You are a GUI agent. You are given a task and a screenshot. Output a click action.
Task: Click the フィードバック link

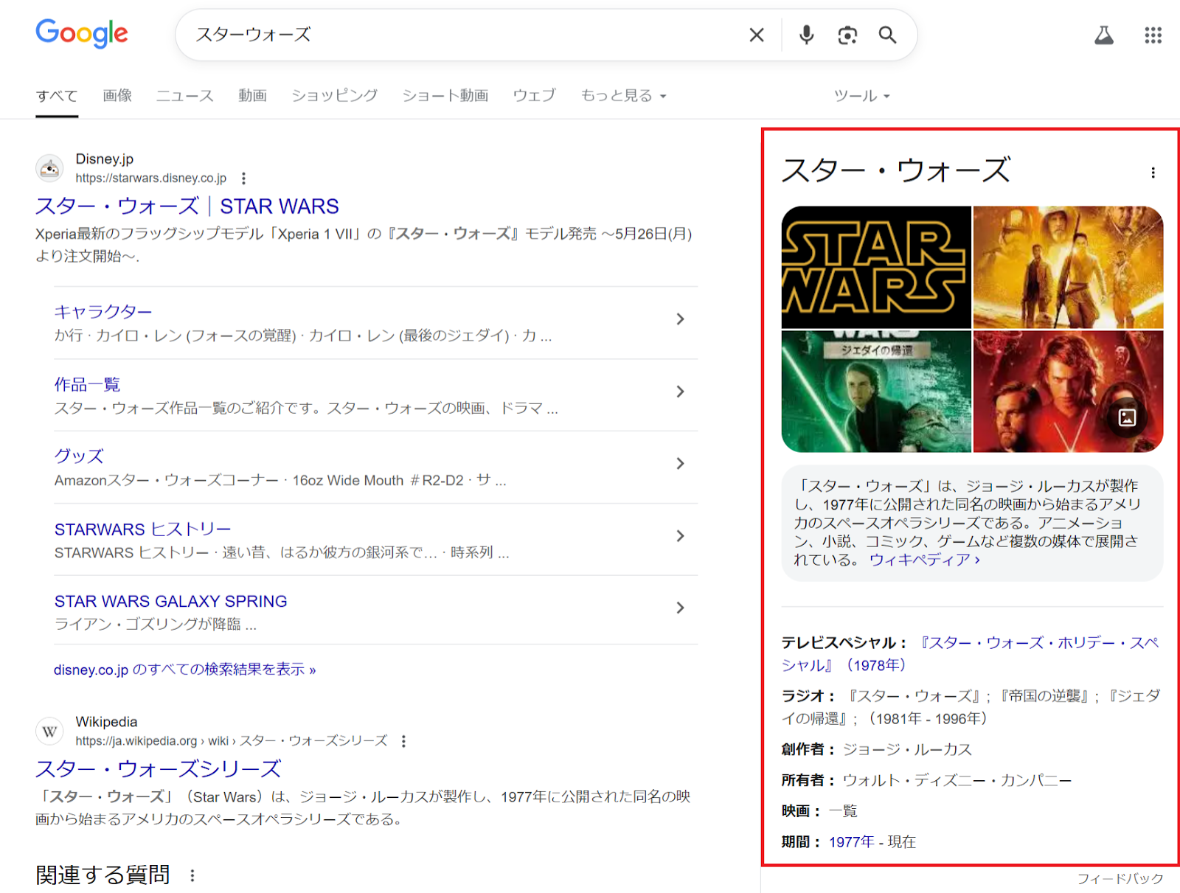(x=1120, y=879)
